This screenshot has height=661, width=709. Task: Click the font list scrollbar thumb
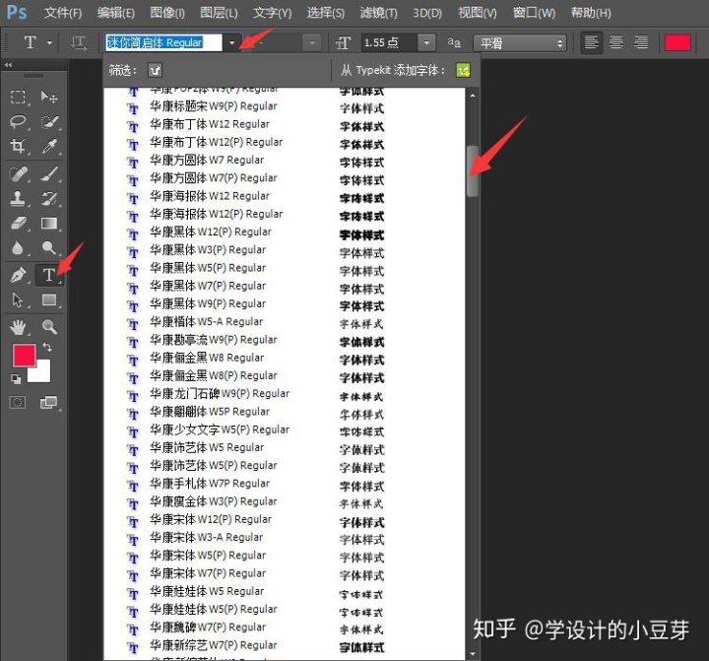pyautogui.click(x=473, y=171)
